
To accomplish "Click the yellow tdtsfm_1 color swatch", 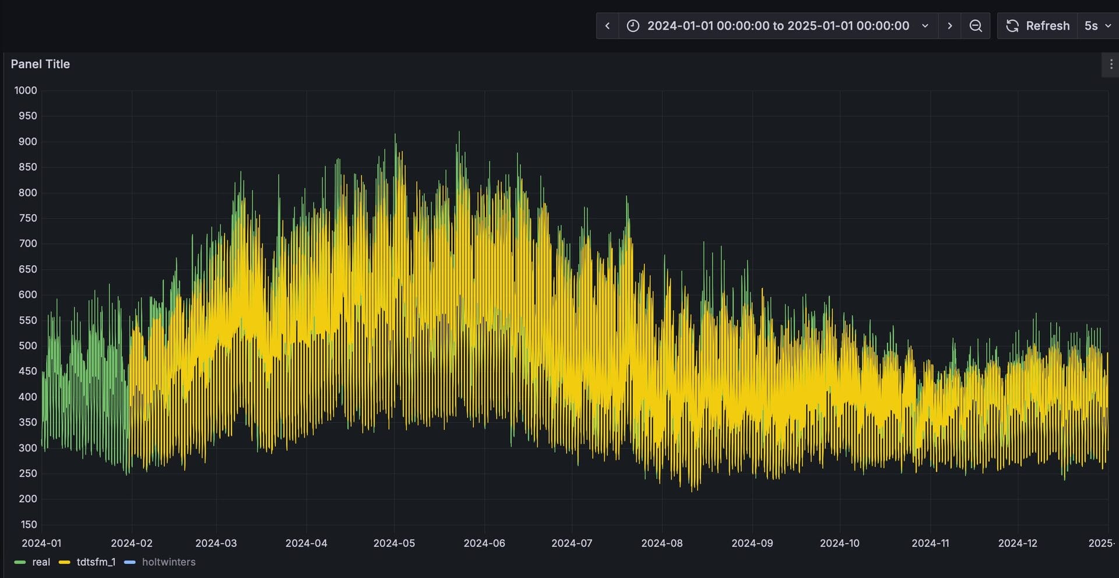I will tap(64, 562).
